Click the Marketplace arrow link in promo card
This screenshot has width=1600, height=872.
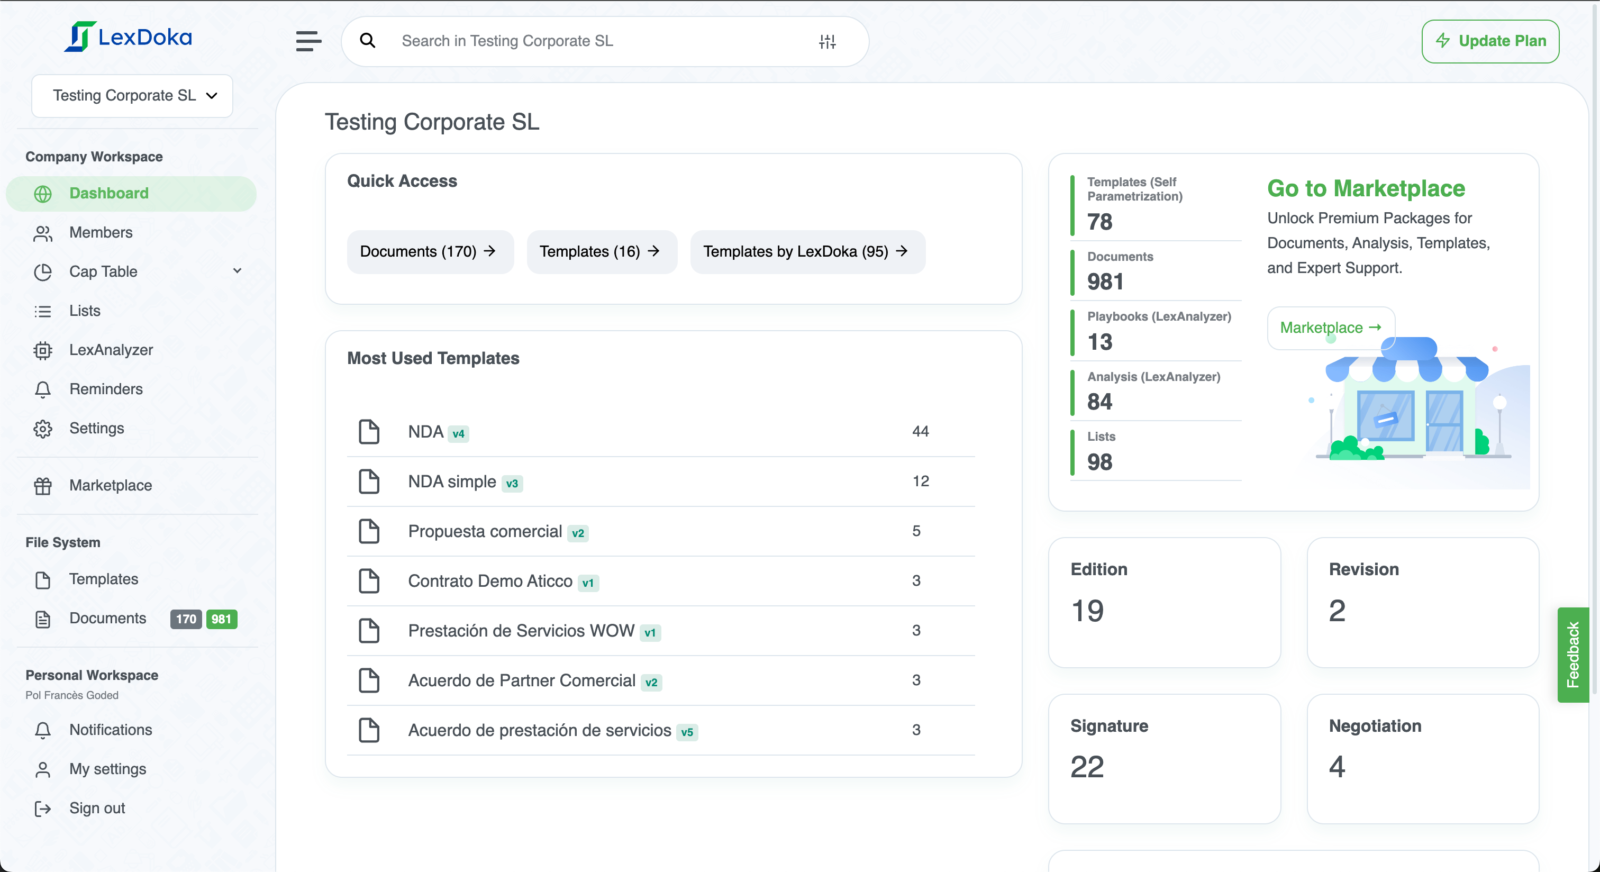[1331, 328]
